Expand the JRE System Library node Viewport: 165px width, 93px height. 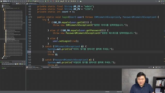pyautogui.click(x=2, y=8)
